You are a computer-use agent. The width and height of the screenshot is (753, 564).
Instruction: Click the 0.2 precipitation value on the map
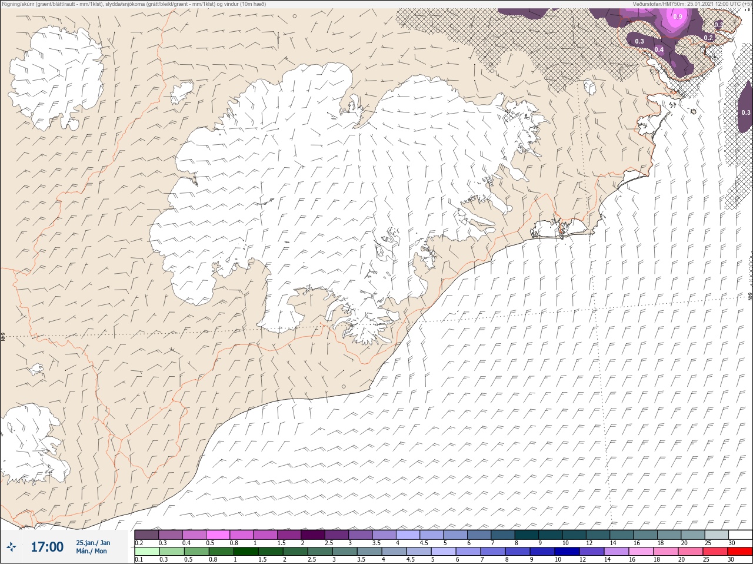[708, 38]
